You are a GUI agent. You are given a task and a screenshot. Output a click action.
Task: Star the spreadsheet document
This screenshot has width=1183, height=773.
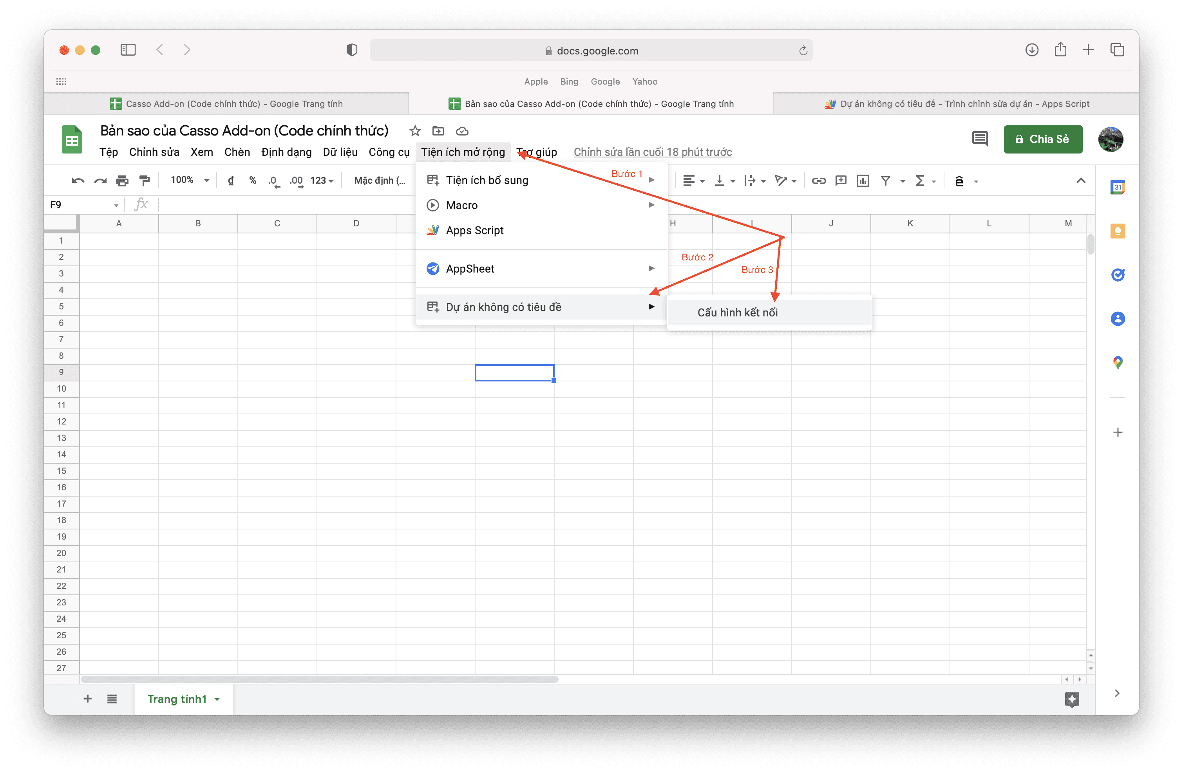coord(415,131)
